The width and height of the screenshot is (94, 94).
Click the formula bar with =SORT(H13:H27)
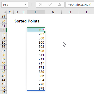tap(80, 5)
